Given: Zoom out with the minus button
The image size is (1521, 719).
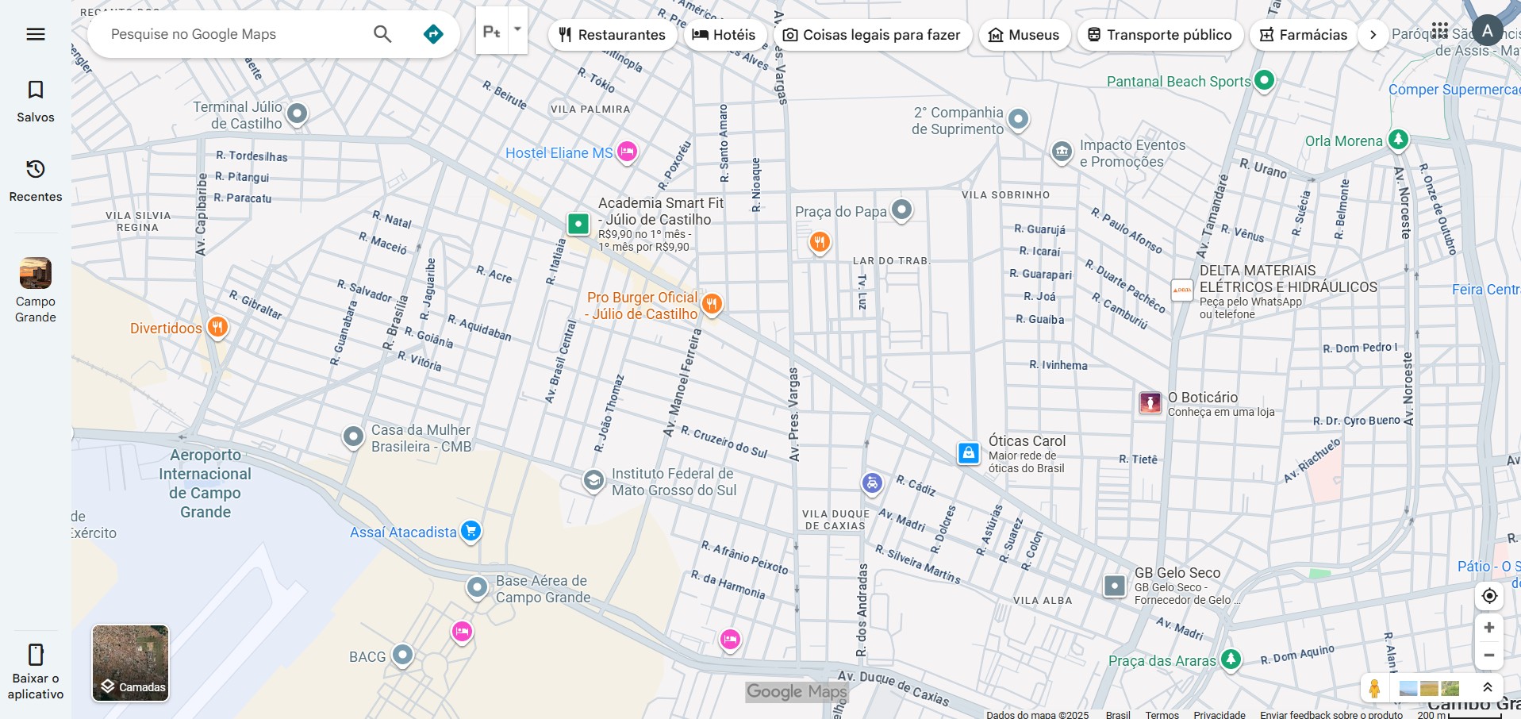Looking at the screenshot, I should 1489,656.
